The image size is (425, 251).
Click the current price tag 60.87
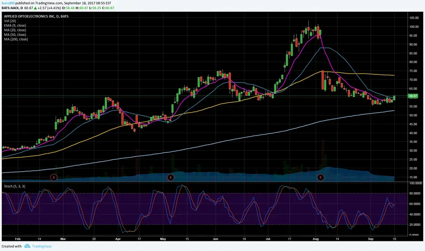coord(413,96)
